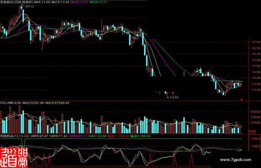
Task: Select the purple MA20:13.47 label
Action: [79, 2]
